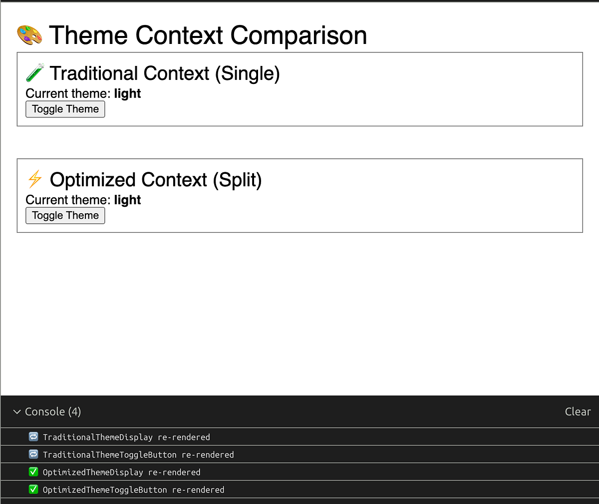Collapse the Console panel using its chevron
This screenshot has width=599, height=504.
[x=16, y=412]
